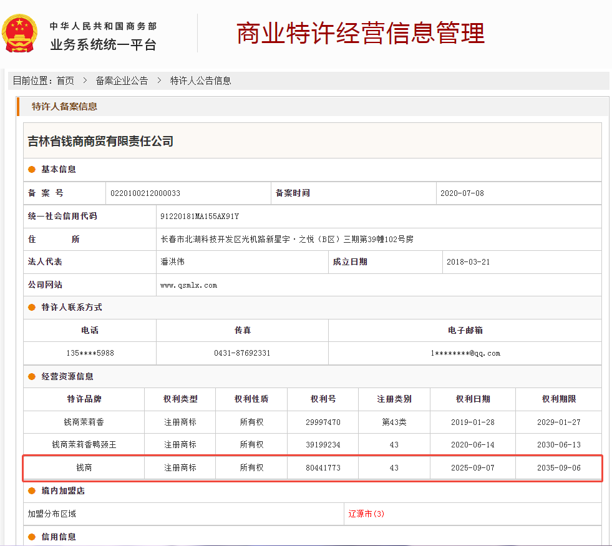Select rights date 2020-06-14
The image size is (612, 546).
[x=473, y=444]
